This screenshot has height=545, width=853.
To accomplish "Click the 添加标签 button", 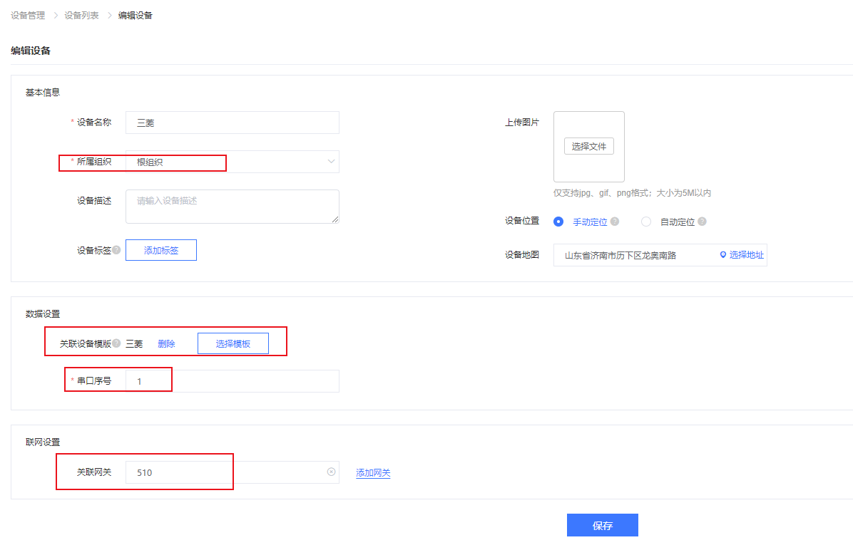I will tap(161, 250).
